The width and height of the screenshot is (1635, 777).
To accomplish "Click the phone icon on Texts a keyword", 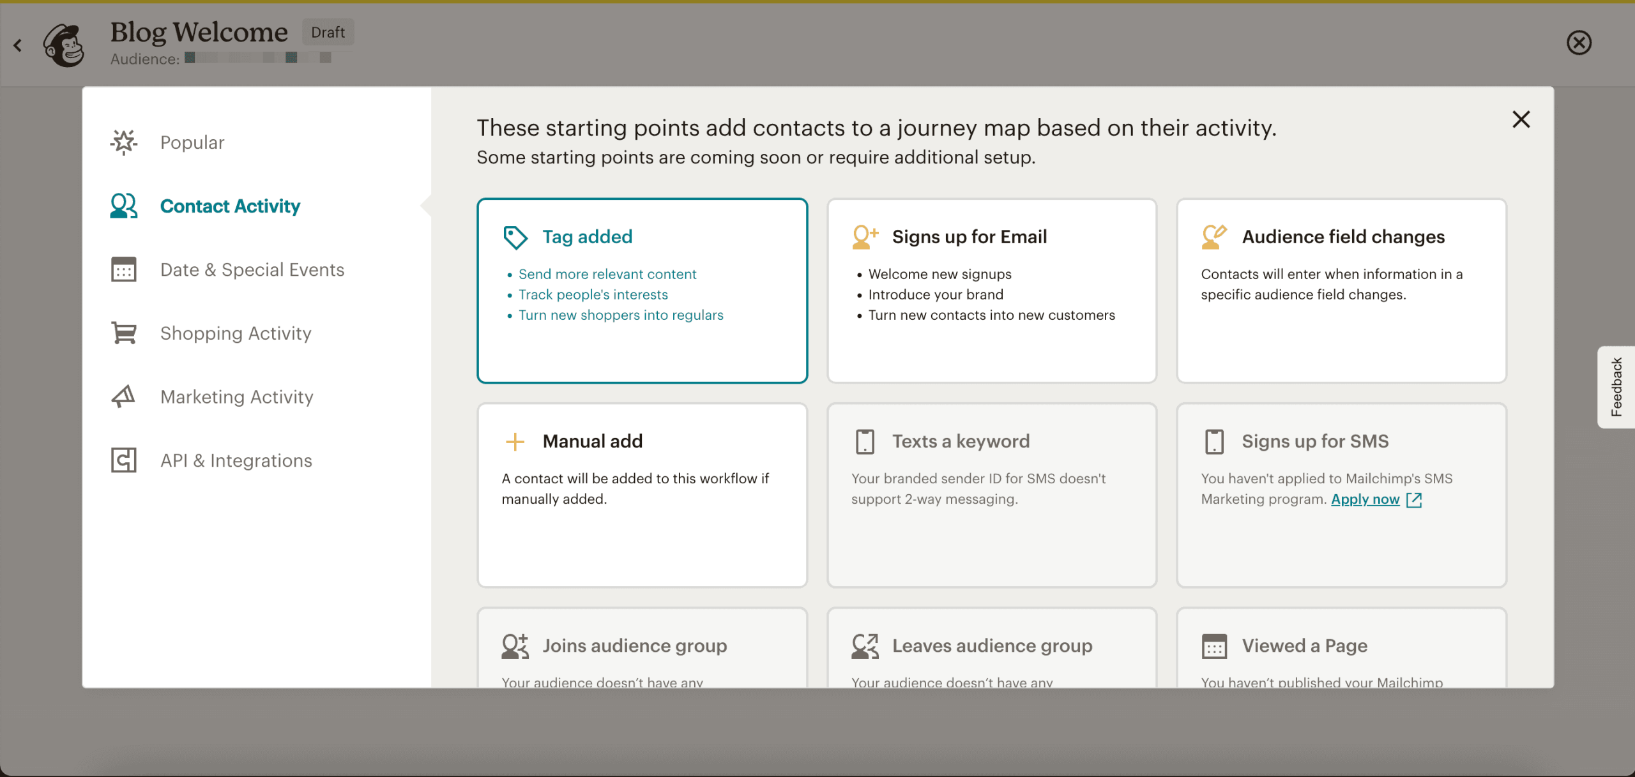I will [864, 441].
